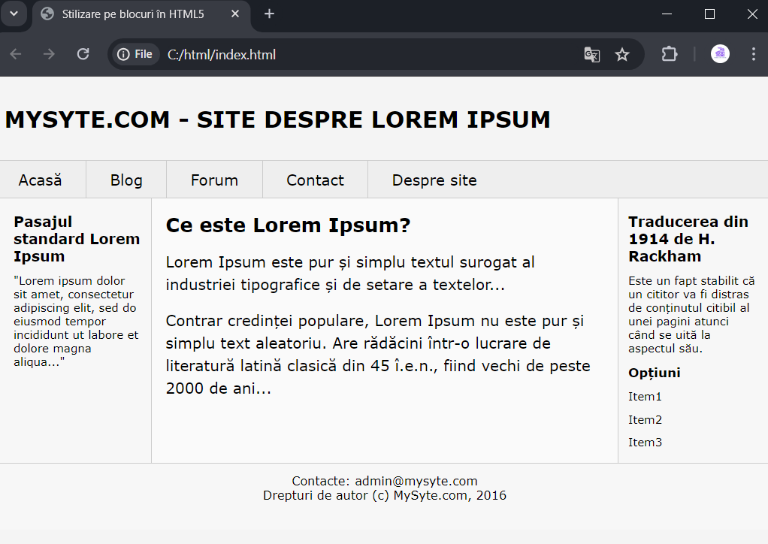Reload the page with the refresh icon
768x544 pixels.
pyautogui.click(x=83, y=54)
